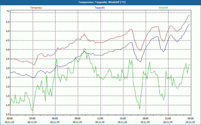Click the 2,5 y-axis value
The width and height of the screenshot is (201, 125).
click(8, 77)
